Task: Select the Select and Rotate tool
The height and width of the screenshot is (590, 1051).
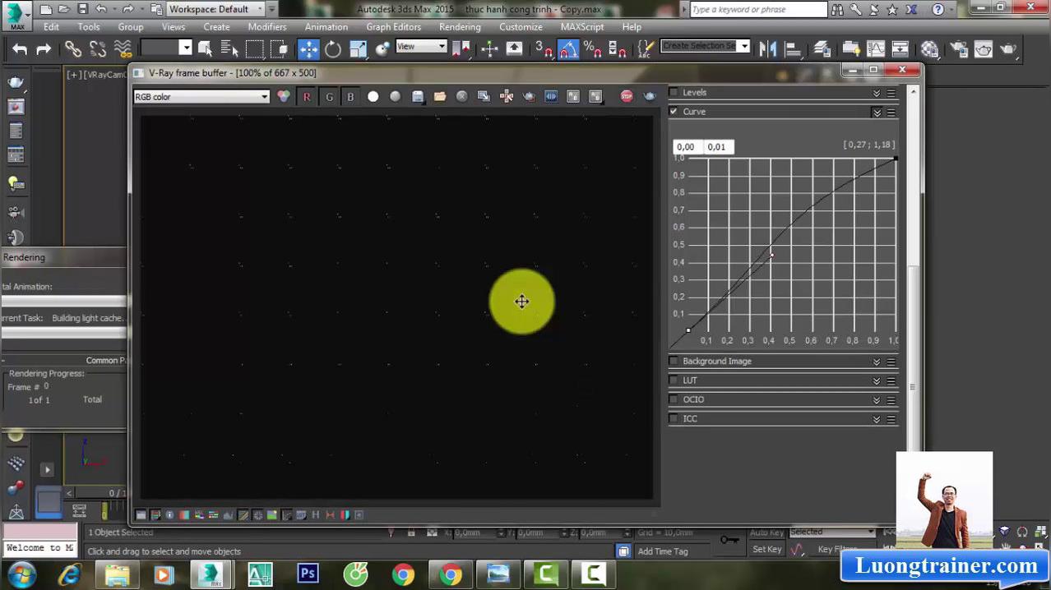Action: (333, 48)
